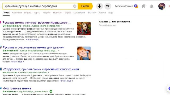
Task: Click the green lock icon before molomo.ru
Action: tap(3, 92)
